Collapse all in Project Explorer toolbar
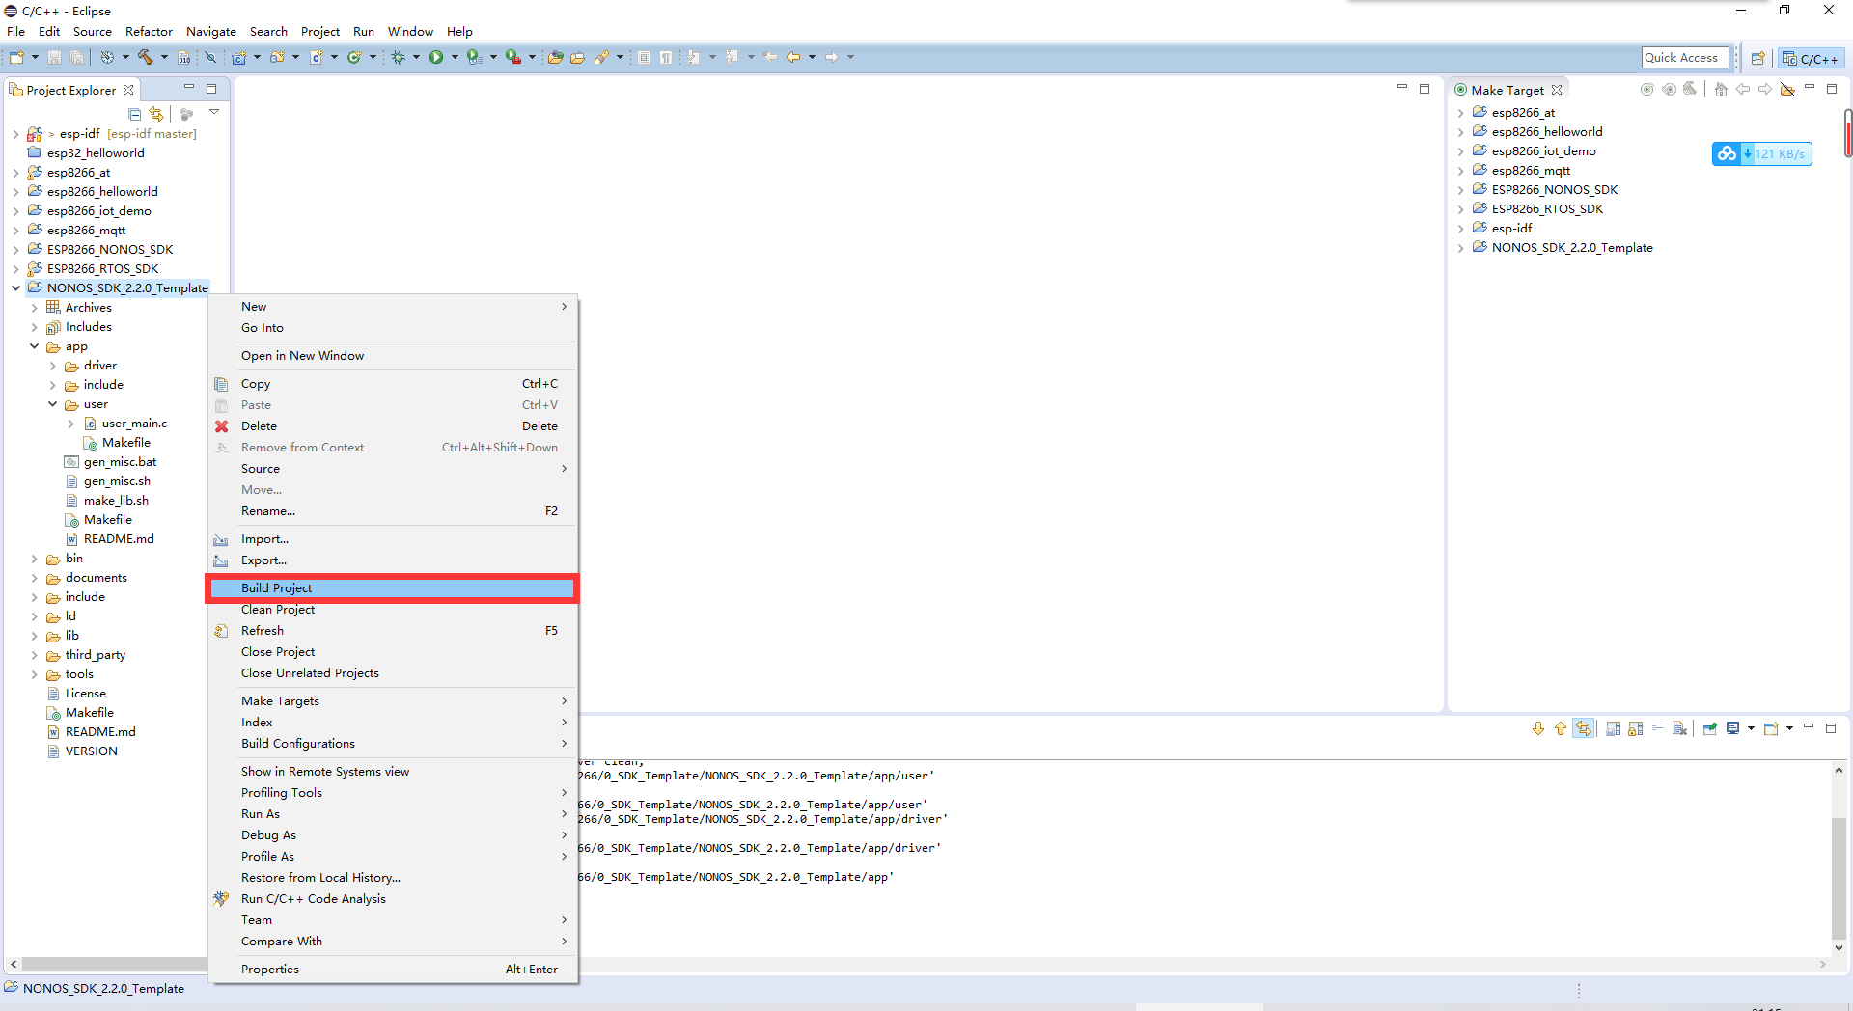The height and width of the screenshot is (1011, 1853). 135,114
